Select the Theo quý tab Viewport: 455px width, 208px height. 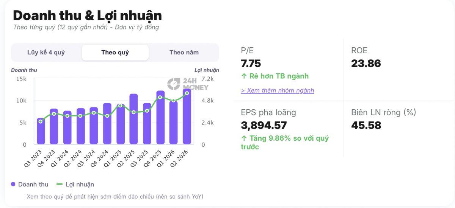click(x=115, y=53)
